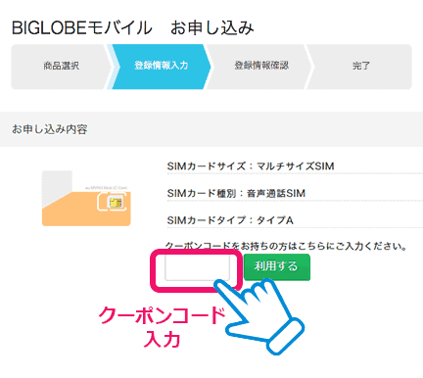Image resolution: width=423 pixels, height=378 pixels.
Task: Select the 登録情報確認 step
Action: click(261, 67)
